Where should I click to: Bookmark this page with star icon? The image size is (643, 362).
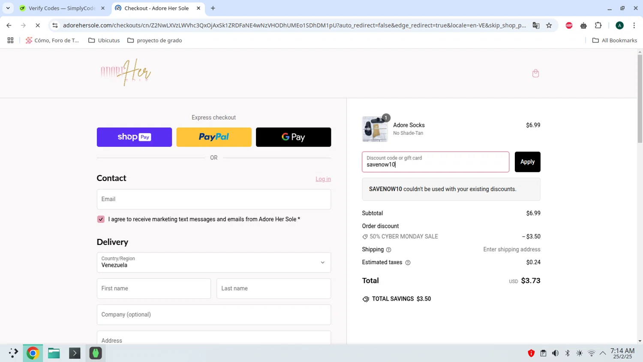click(x=549, y=25)
